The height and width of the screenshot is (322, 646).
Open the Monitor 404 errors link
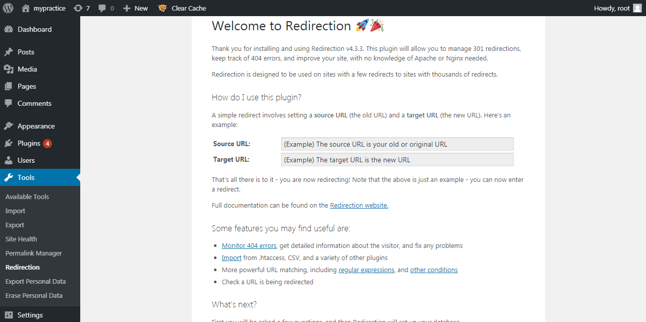(x=249, y=245)
